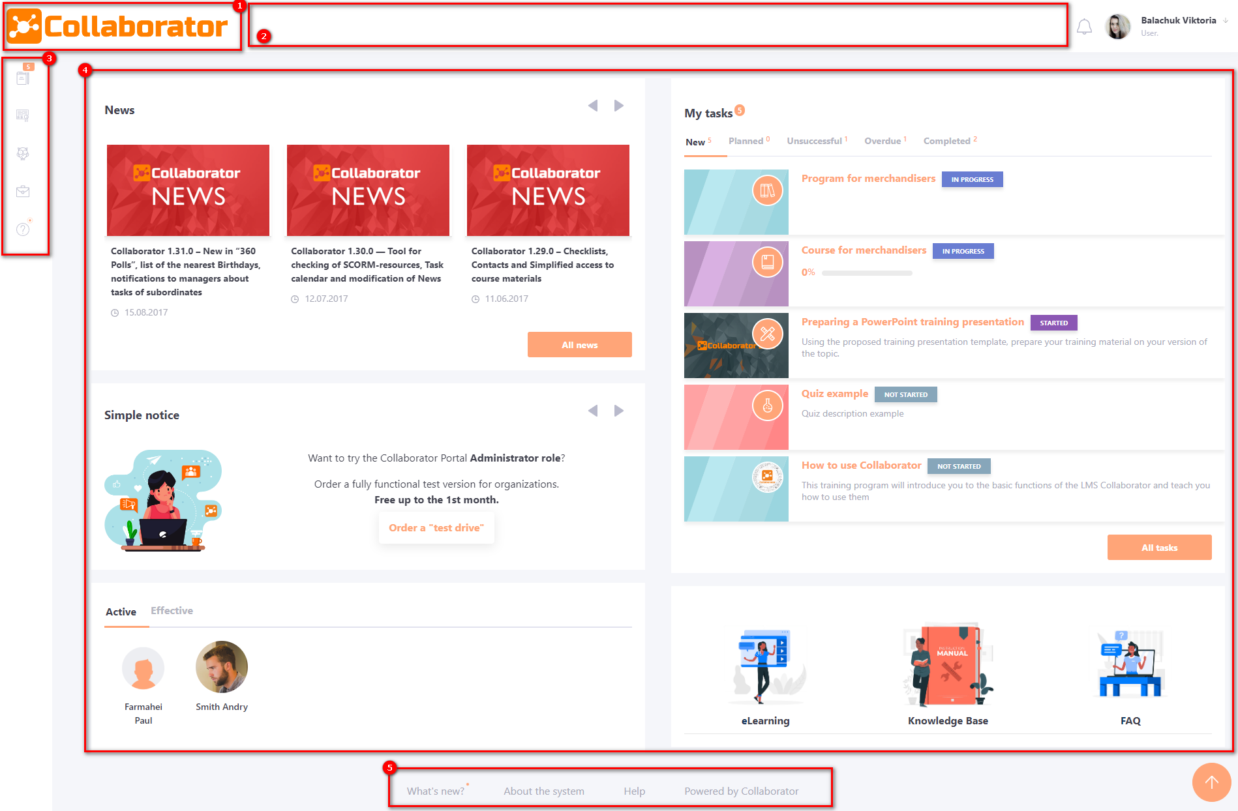
Task: Click Order a "test drive" button
Action: point(436,528)
